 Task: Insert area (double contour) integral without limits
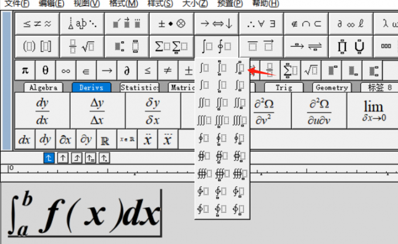point(204,156)
